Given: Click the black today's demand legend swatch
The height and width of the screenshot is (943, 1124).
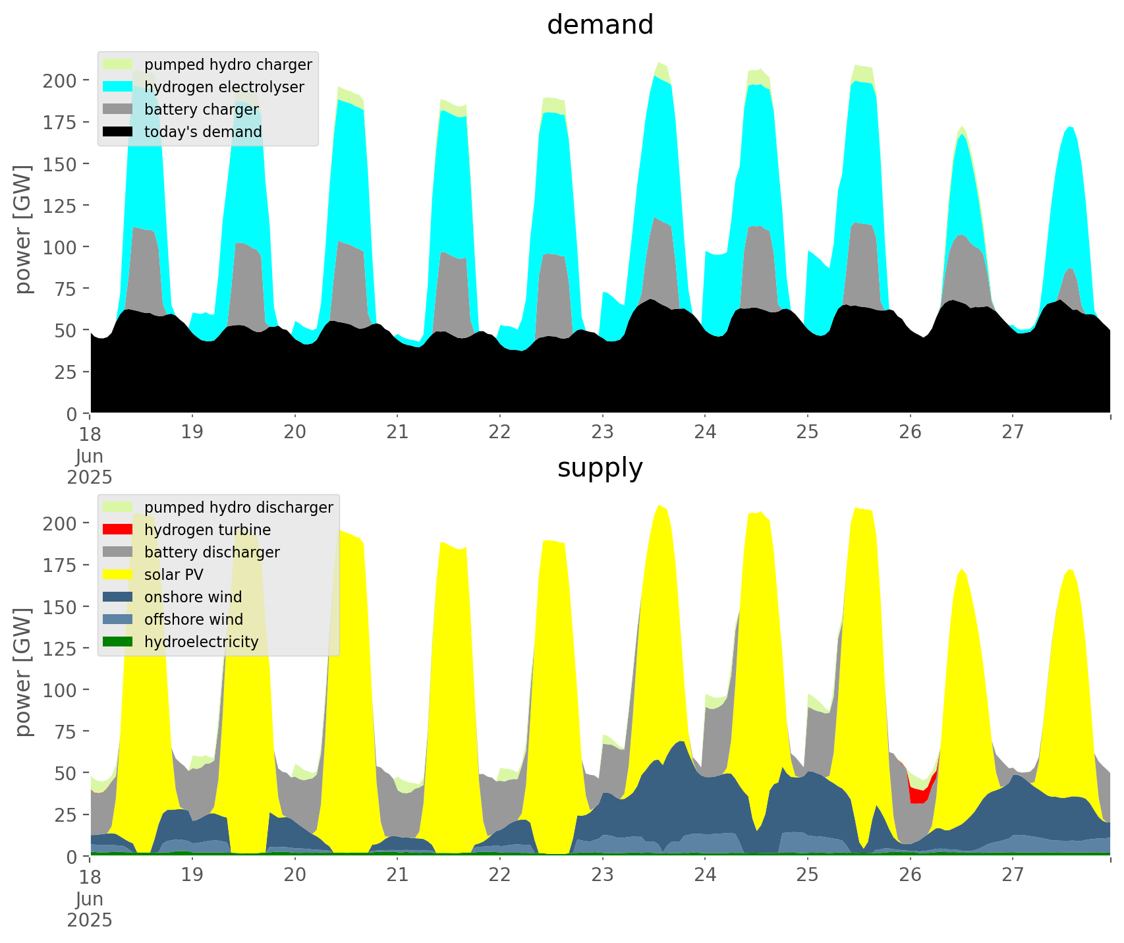Looking at the screenshot, I should [x=119, y=132].
